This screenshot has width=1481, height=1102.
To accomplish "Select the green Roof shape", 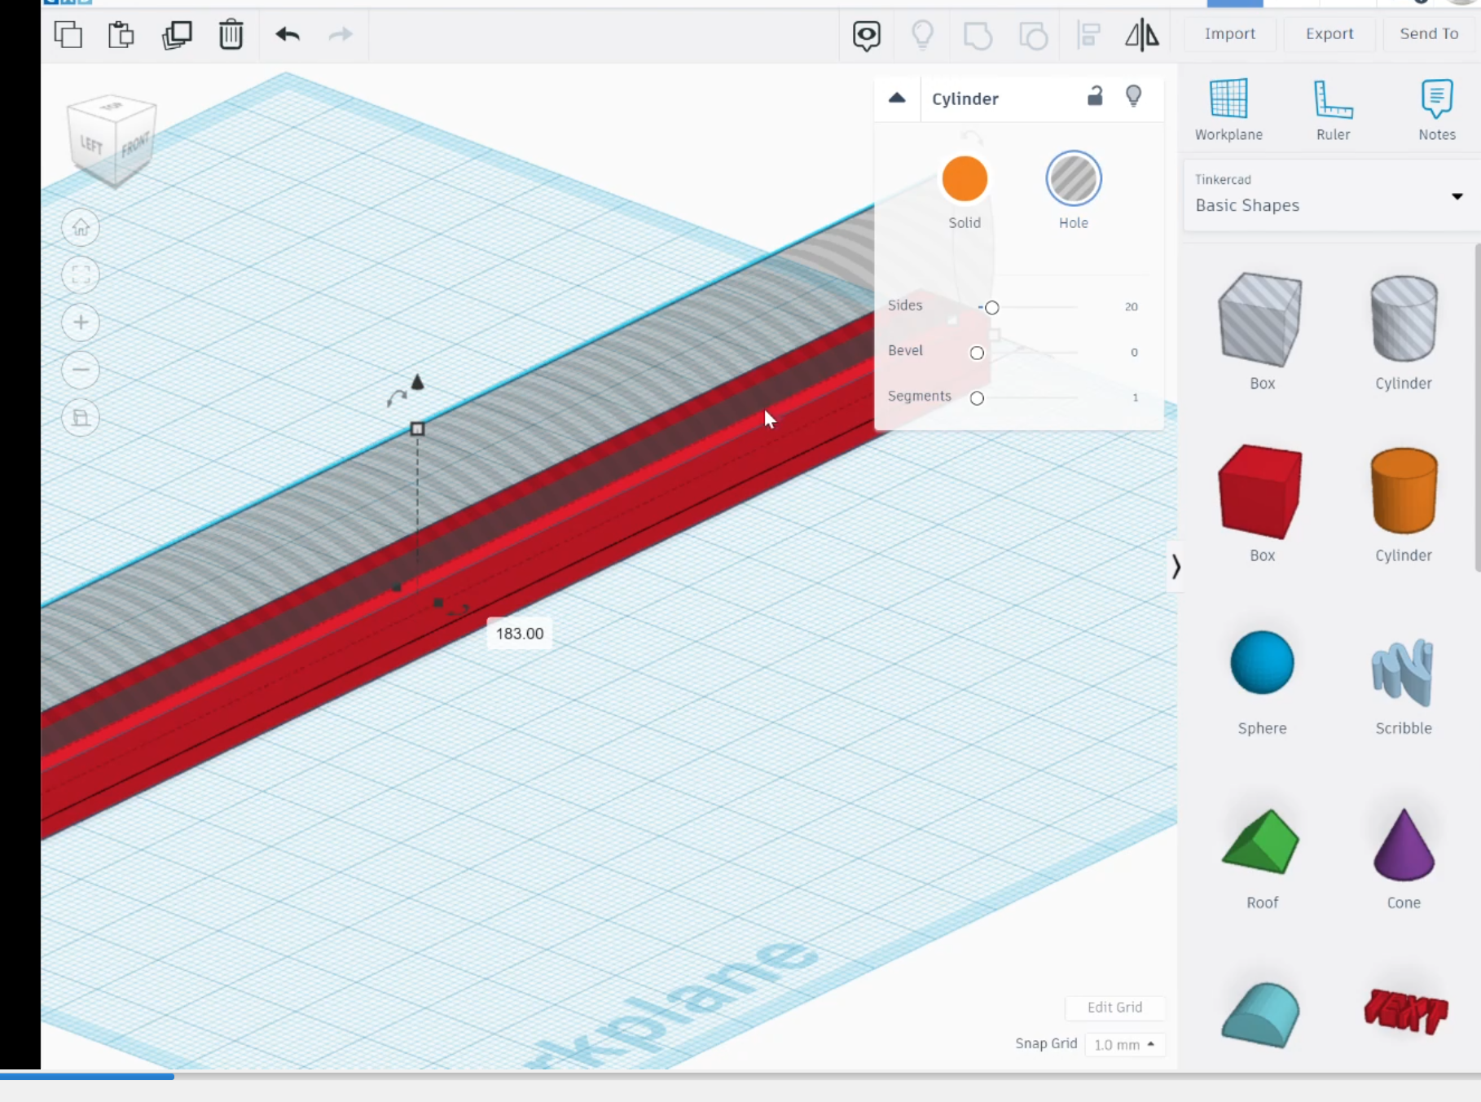I will click(x=1261, y=842).
